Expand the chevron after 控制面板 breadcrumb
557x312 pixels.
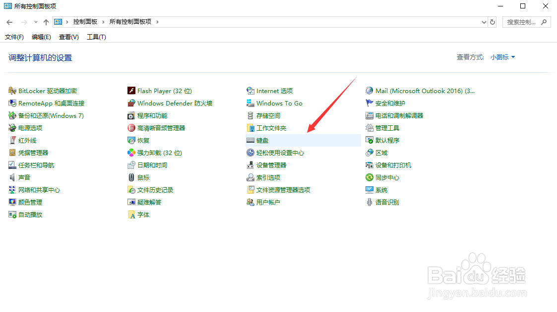(103, 22)
